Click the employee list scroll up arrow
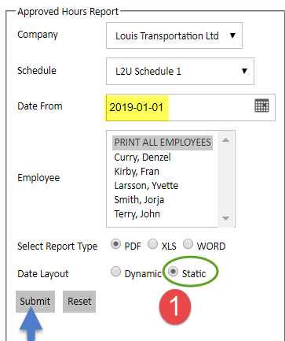 click(x=225, y=140)
